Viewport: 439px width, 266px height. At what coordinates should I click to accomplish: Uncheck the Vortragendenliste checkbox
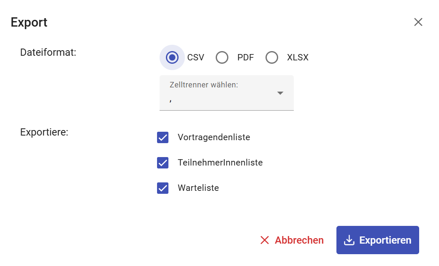click(163, 138)
